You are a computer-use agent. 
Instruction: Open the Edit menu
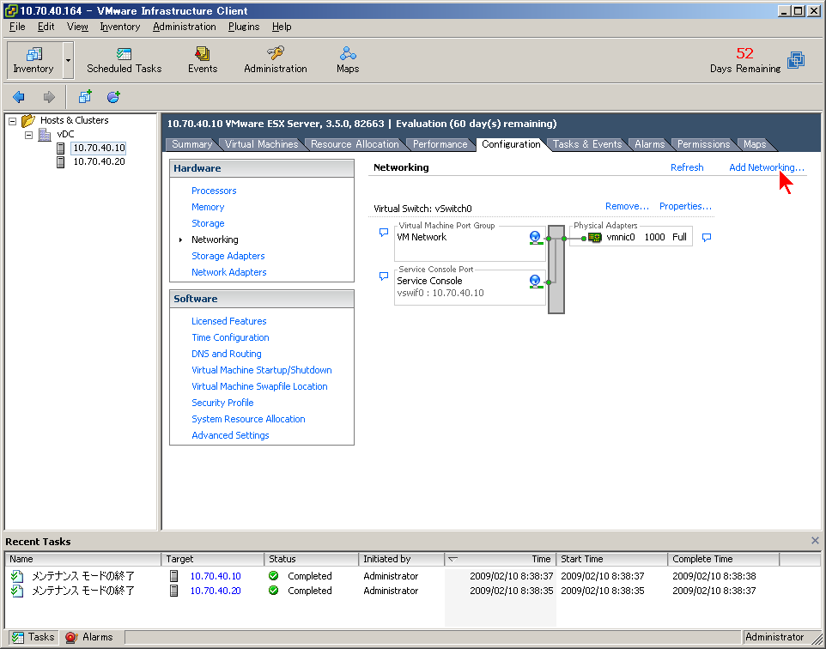(x=46, y=27)
